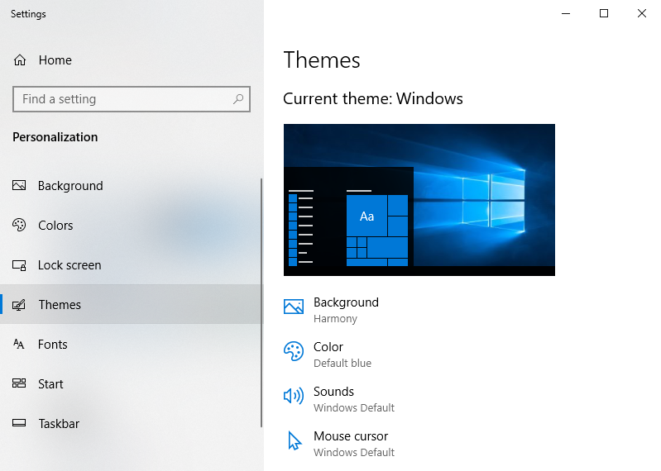Open the Start settings page
Screen dimensions: 661x471
(x=131, y=384)
